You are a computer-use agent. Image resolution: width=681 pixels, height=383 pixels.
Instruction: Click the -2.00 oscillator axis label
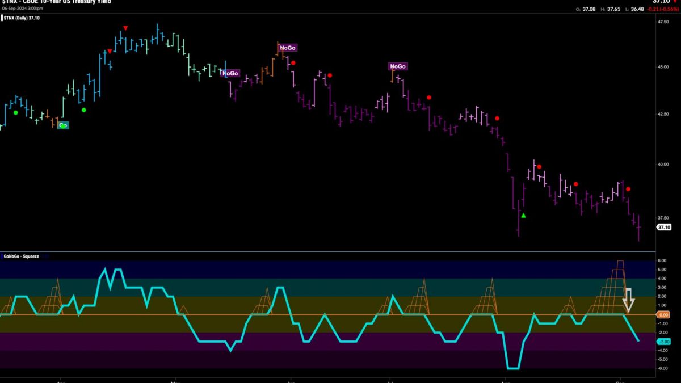pos(663,333)
